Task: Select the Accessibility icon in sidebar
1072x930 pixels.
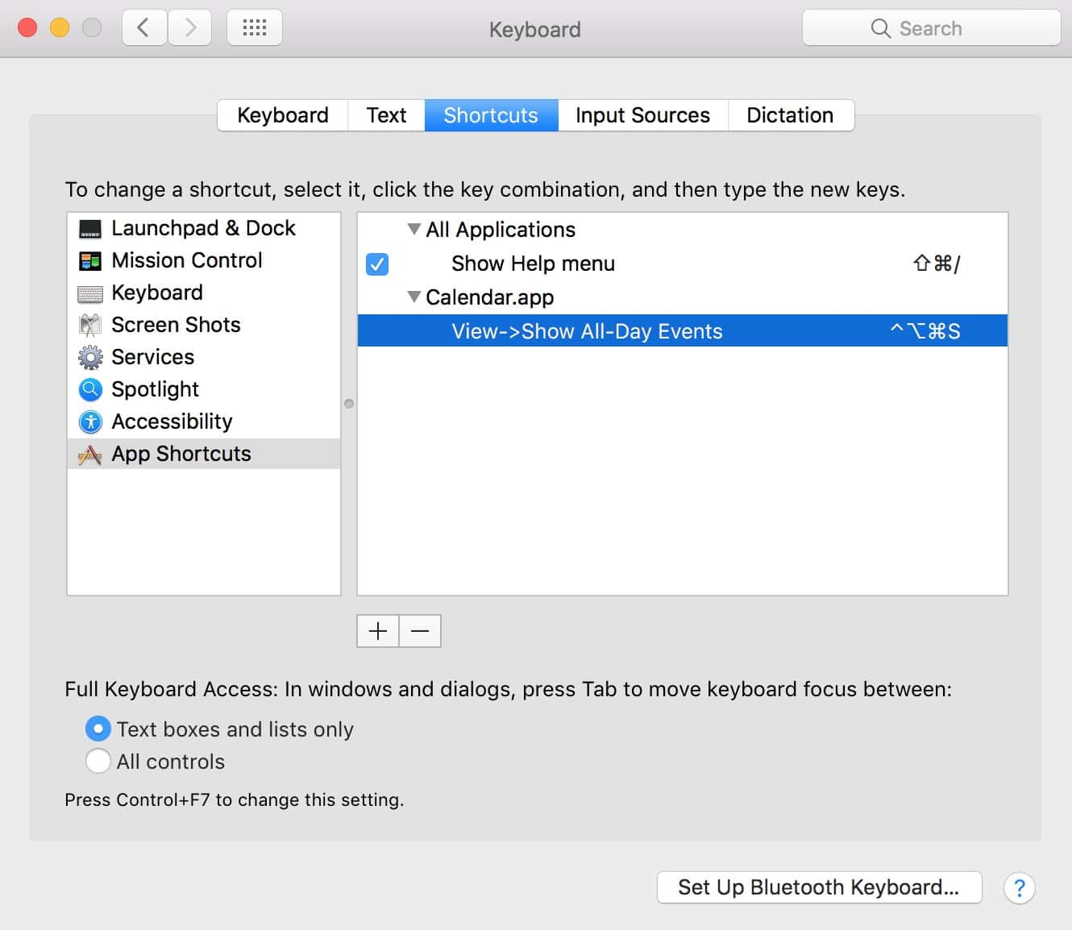Action: click(x=90, y=421)
